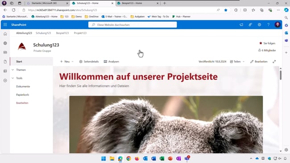Select Schulung123 in hub navigation
This screenshot has width=290, height=163.
[x=43, y=33]
